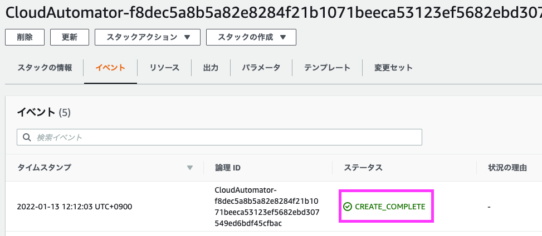
Task: Click the イベント (5) heading
Action: (x=44, y=112)
